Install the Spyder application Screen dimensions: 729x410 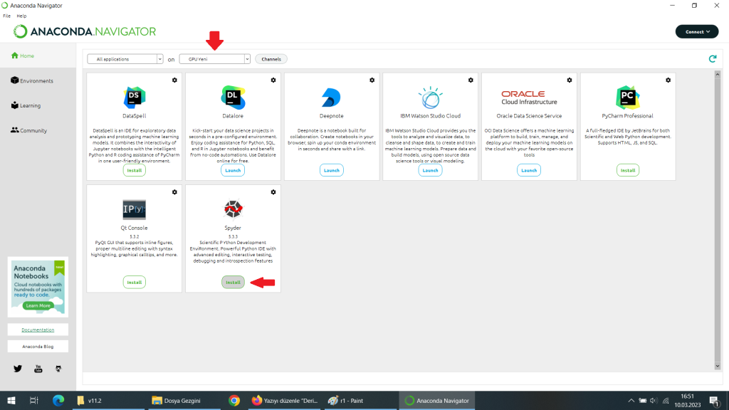(233, 283)
